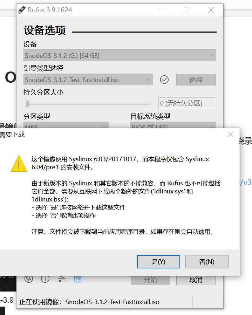Click the status bar showing image name
The width and height of the screenshot is (252, 315).
click(x=104, y=302)
